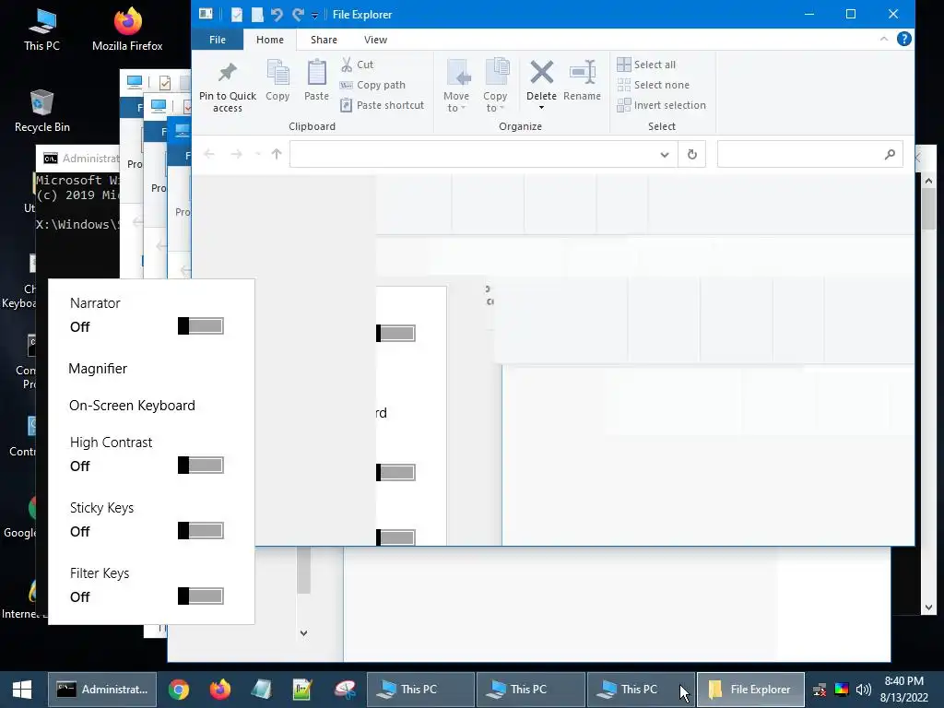This screenshot has height=708, width=944.
Task: Launch Google Chrome from the taskbar
Action: pyautogui.click(x=179, y=690)
